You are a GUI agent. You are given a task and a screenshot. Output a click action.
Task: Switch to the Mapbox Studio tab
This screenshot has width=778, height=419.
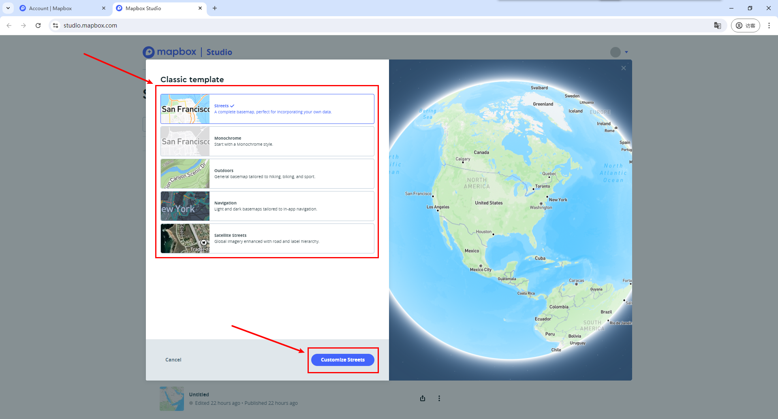point(159,8)
